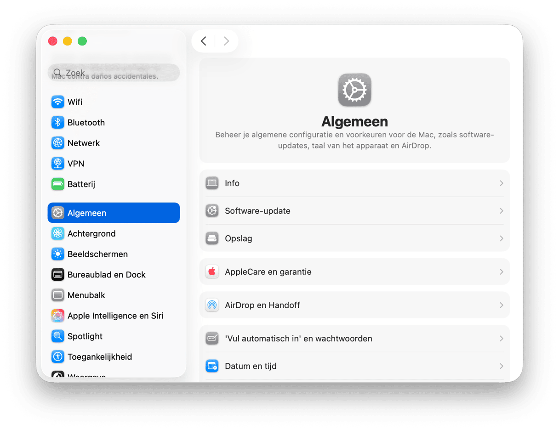Select VPN in the sidebar
The height and width of the screenshot is (430, 559).
coord(76,164)
